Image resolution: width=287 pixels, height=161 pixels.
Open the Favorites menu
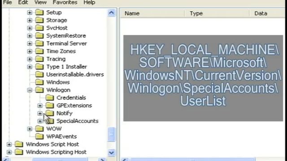(x=65, y=2)
